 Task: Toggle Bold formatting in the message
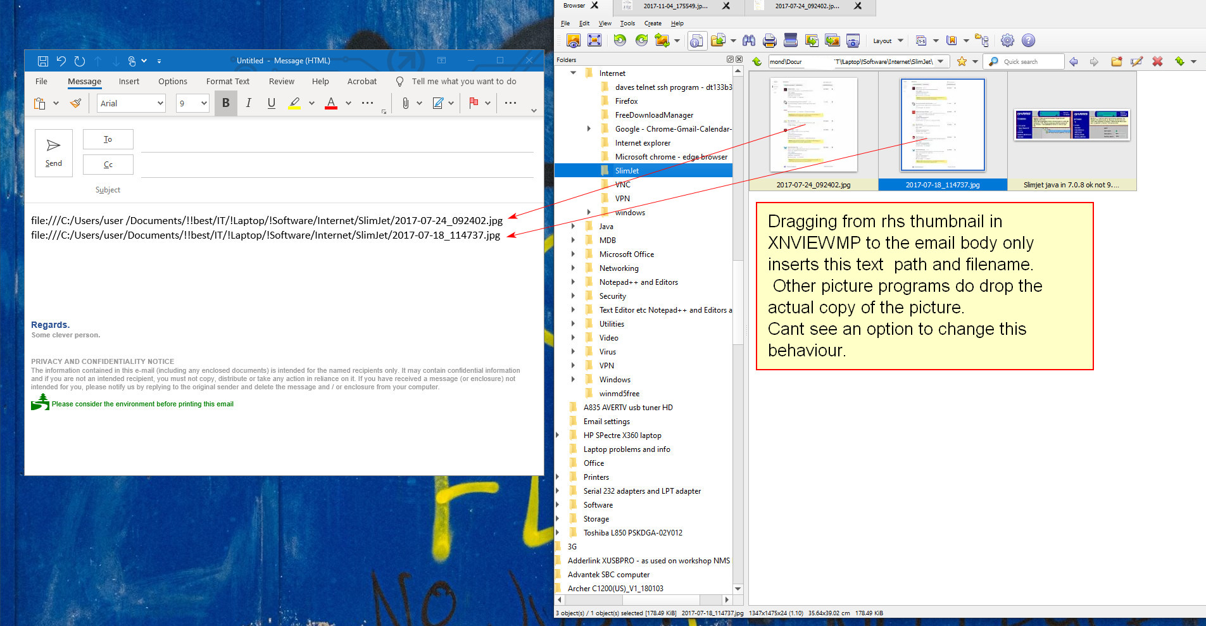(x=226, y=103)
